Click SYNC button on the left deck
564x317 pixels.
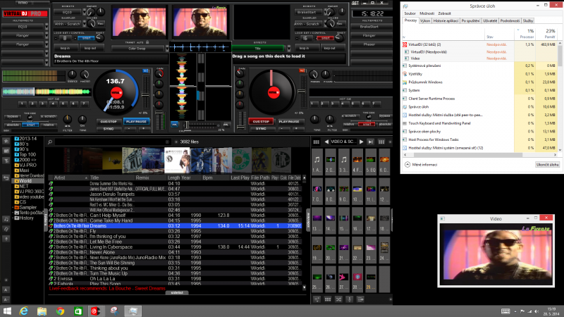pyautogui.click(x=109, y=129)
